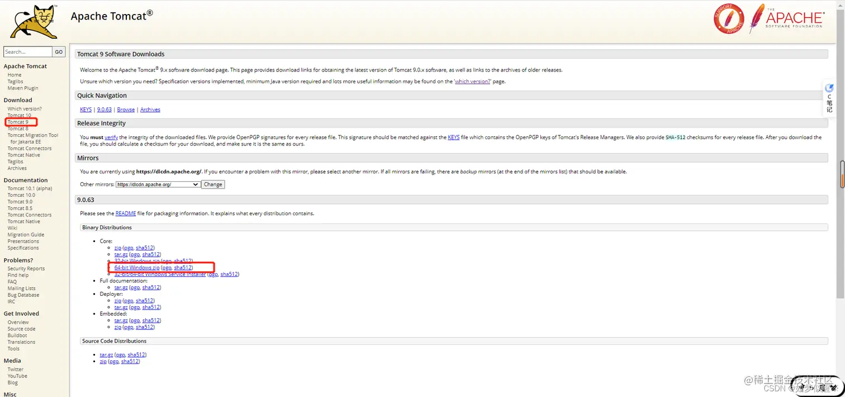This screenshot has height=397, width=845.
Task: Open the Translations link
Action: point(22,342)
